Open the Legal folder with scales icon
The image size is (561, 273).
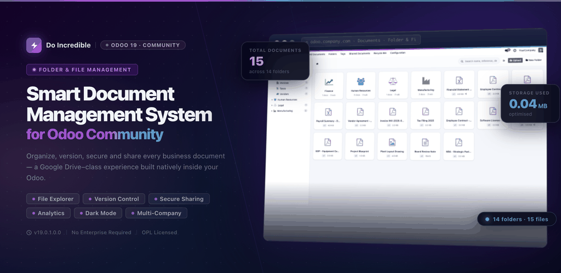pyautogui.click(x=393, y=85)
